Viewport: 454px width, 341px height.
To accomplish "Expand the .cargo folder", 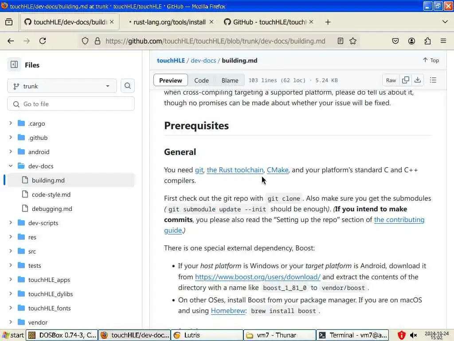I will pos(11,123).
